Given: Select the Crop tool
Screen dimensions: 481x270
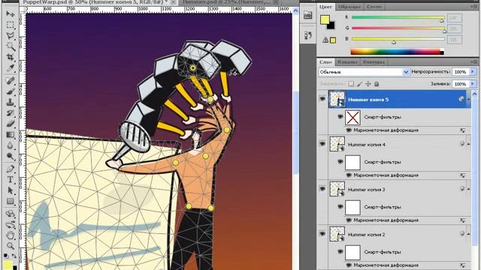Looking at the screenshot, I should tap(10, 57).
